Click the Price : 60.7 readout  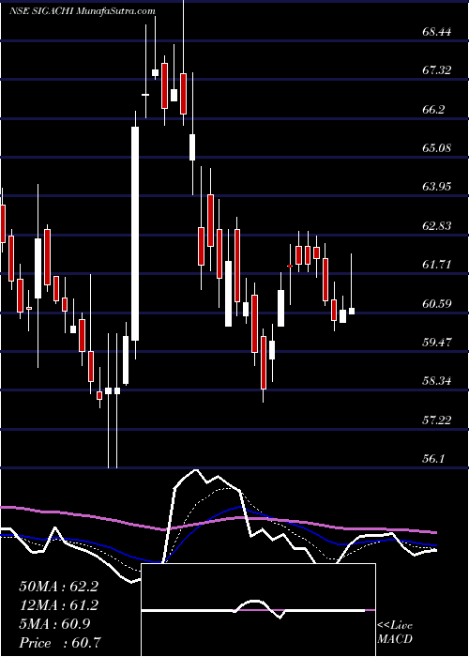click(59, 643)
